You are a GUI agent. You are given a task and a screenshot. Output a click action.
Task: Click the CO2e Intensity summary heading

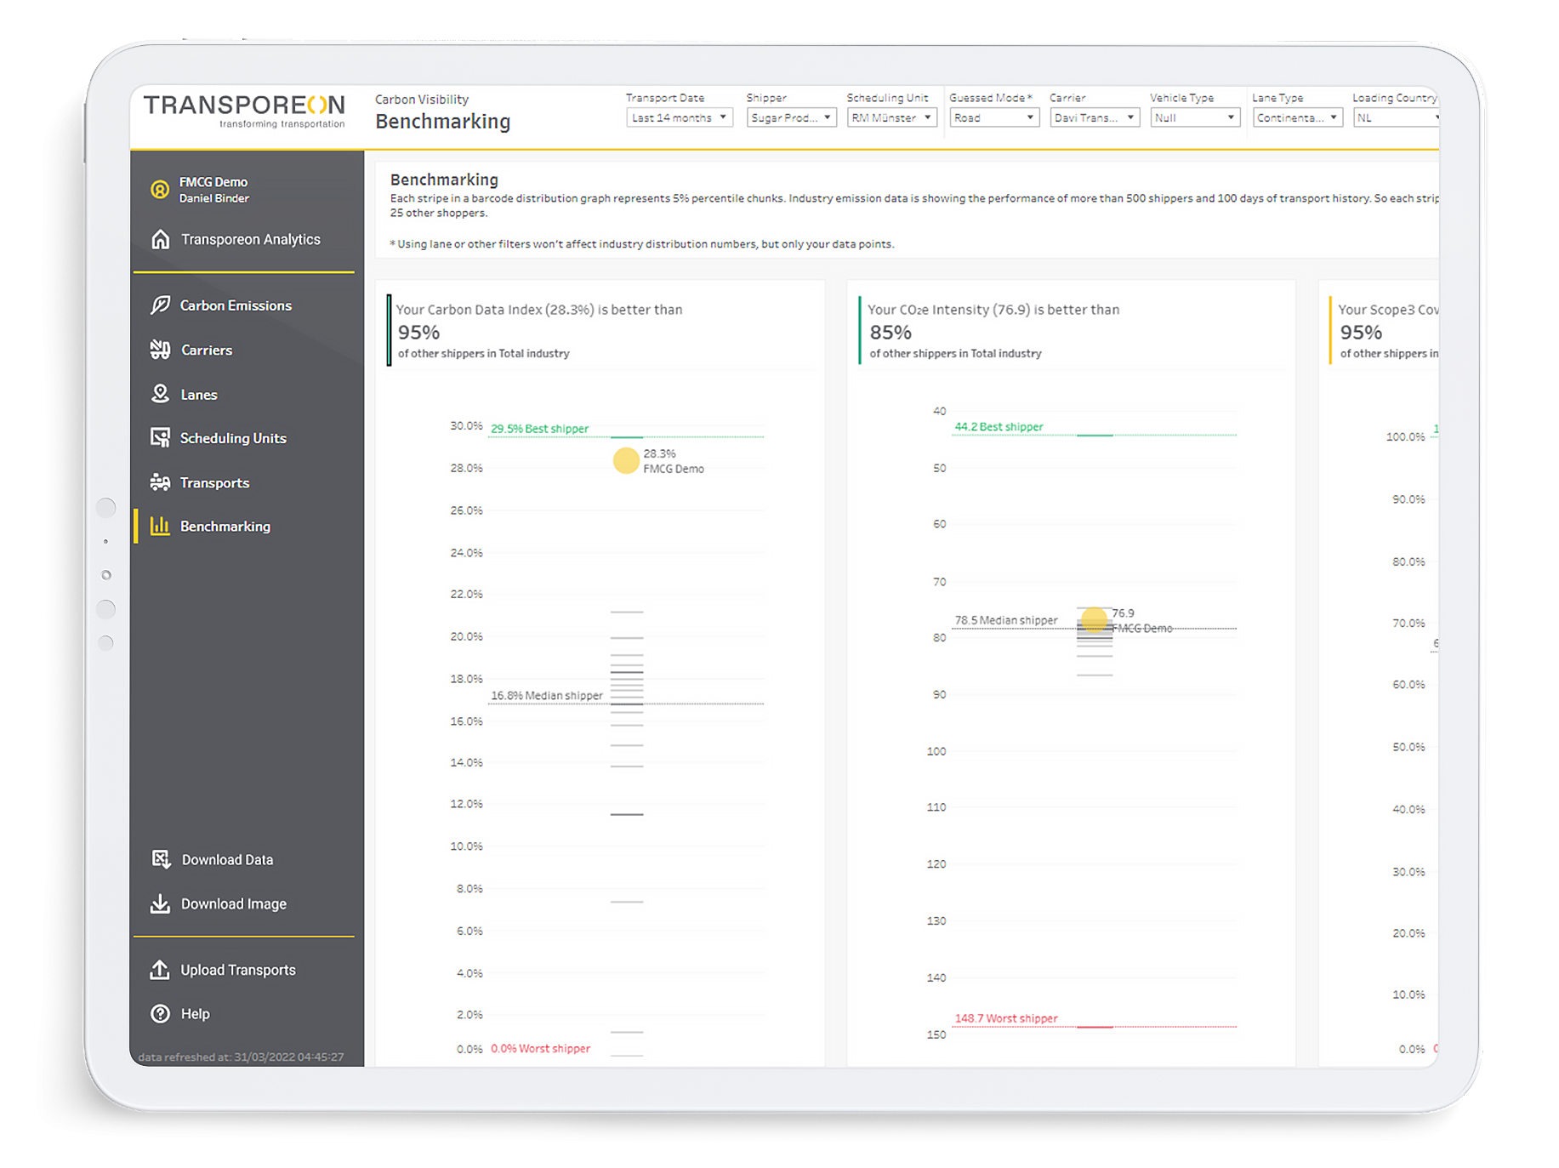[x=993, y=310]
